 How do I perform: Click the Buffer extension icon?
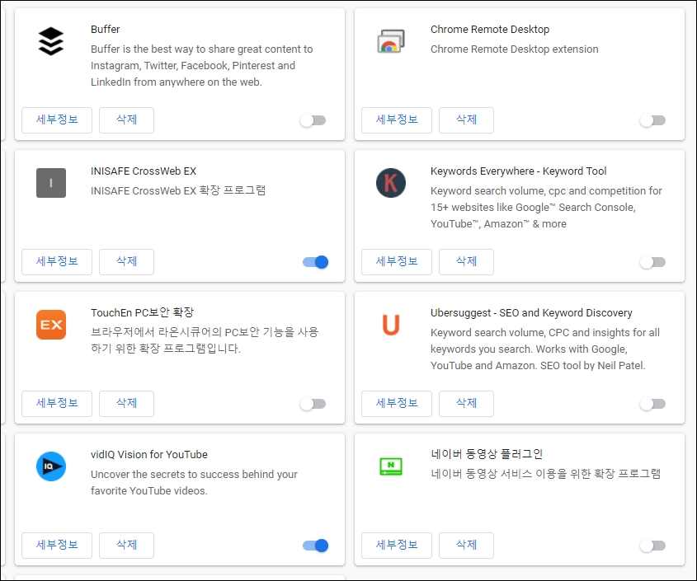(50, 40)
